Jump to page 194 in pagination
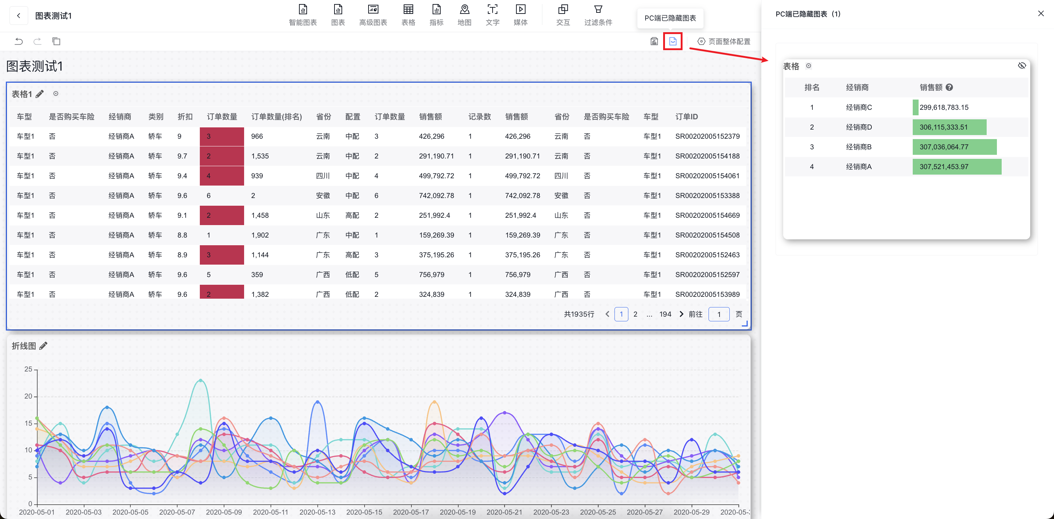The height and width of the screenshot is (519, 1054). 665,314
